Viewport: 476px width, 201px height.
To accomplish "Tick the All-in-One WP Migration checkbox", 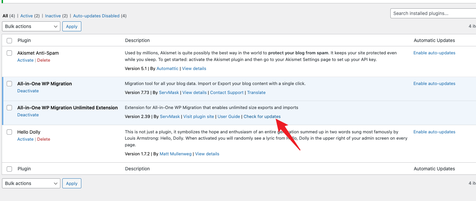I will [x=9, y=84].
